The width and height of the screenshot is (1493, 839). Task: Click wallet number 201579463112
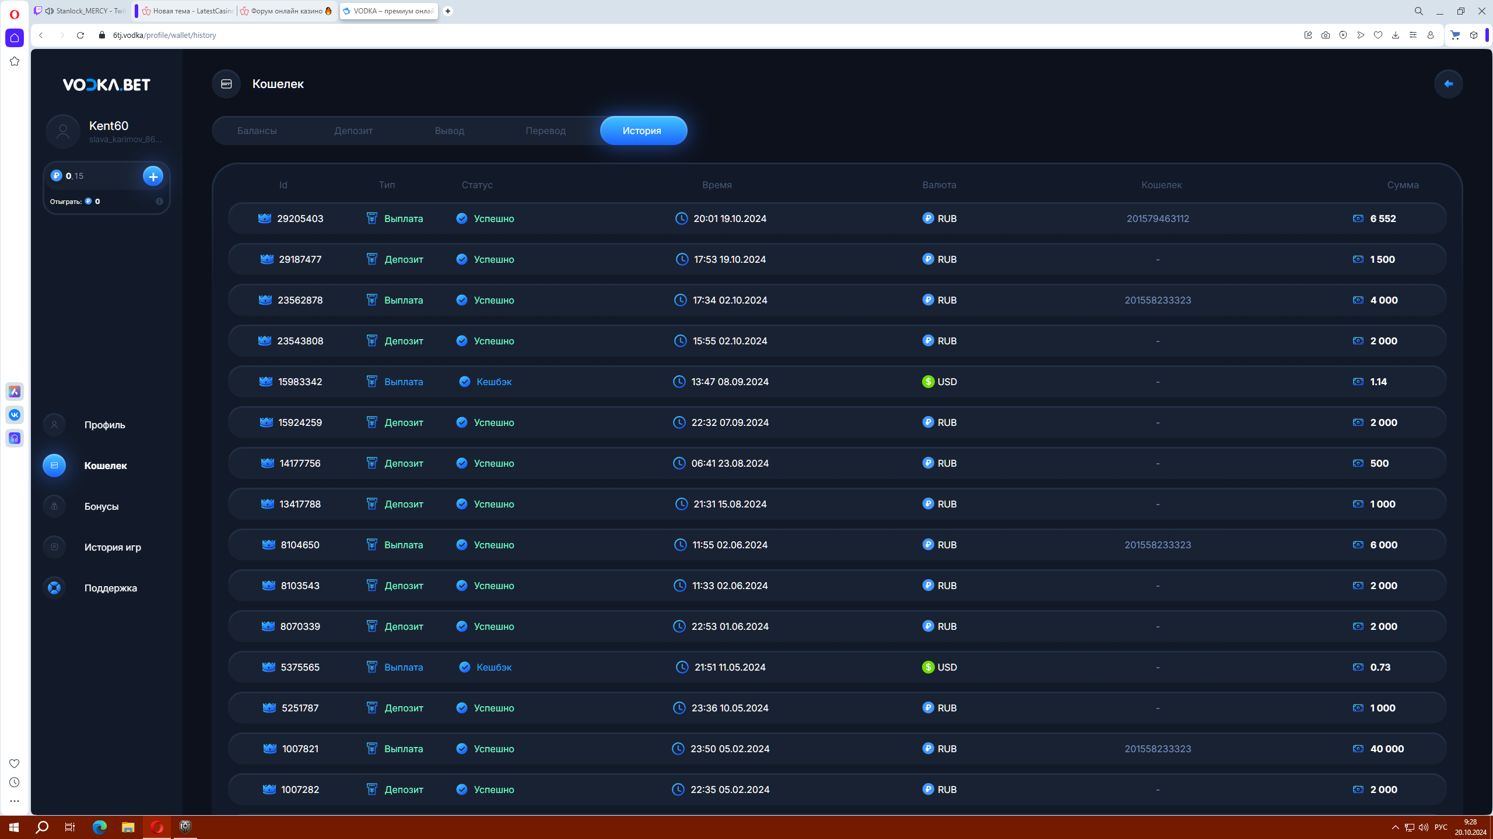click(1157, 218)
